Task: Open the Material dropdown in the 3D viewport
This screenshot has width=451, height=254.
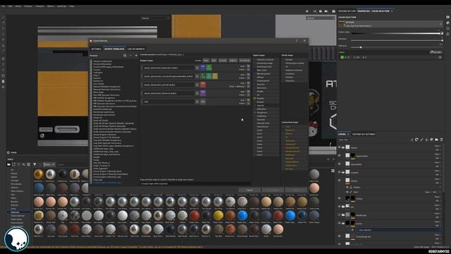Action: click(155, 18)
